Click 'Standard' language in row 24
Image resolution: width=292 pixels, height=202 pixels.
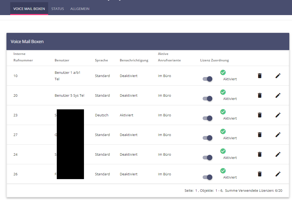tap(102, 155)
